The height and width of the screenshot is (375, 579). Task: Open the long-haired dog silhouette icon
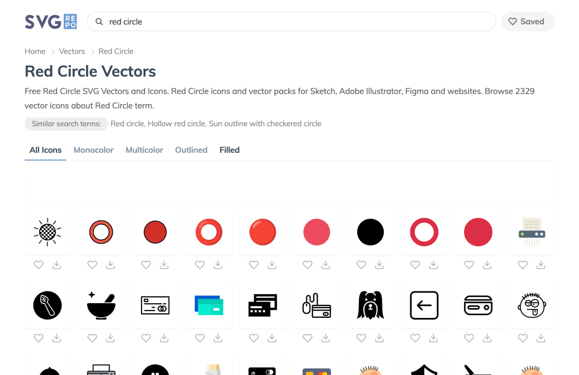pos(370,305)
